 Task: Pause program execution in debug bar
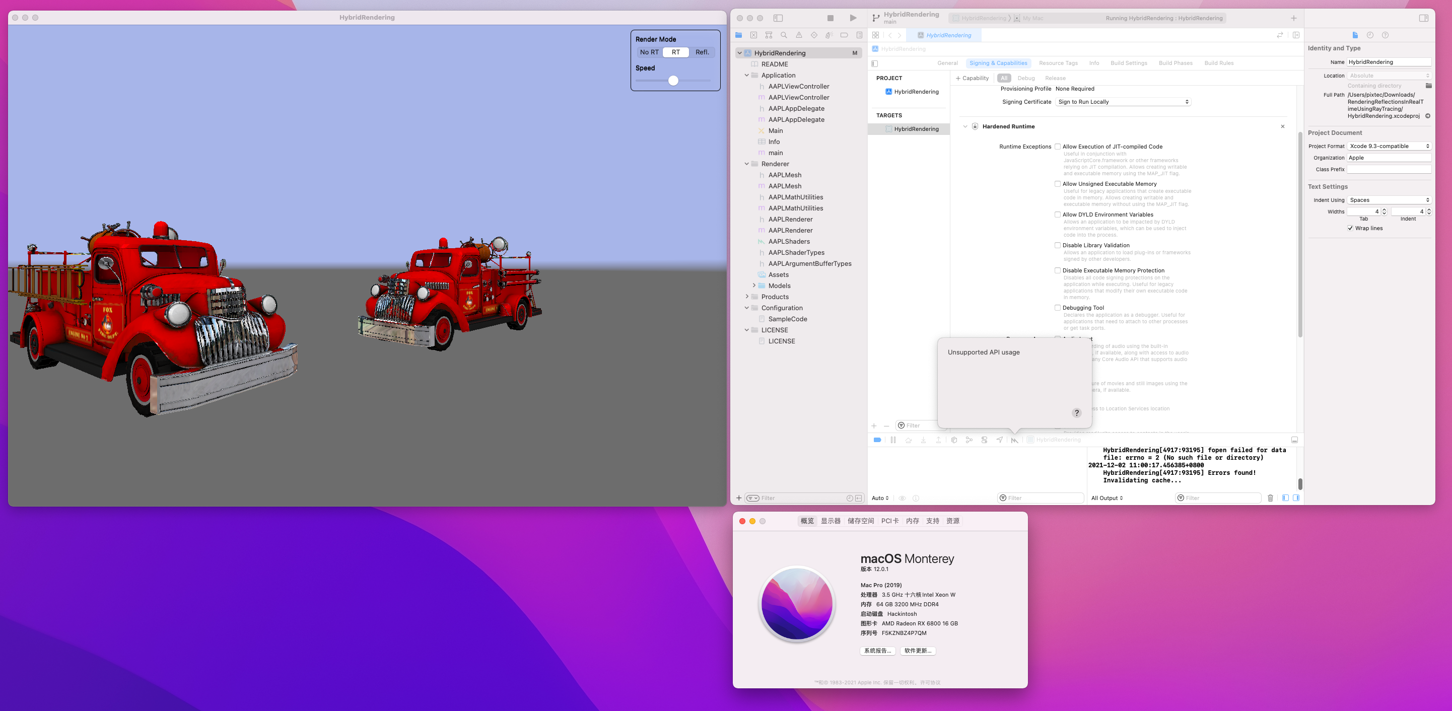coord(893,440)
